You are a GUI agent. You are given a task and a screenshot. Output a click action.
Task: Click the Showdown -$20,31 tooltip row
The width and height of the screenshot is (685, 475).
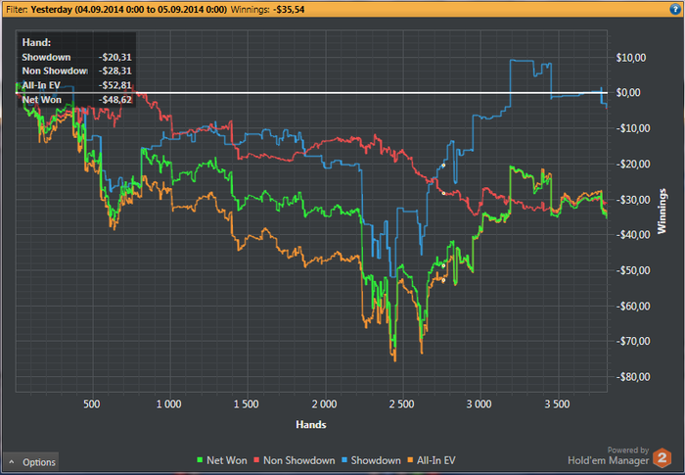click(x=77, y=58)
